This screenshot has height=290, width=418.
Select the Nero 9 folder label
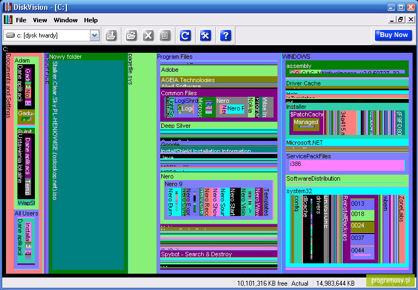coord(173,184)
